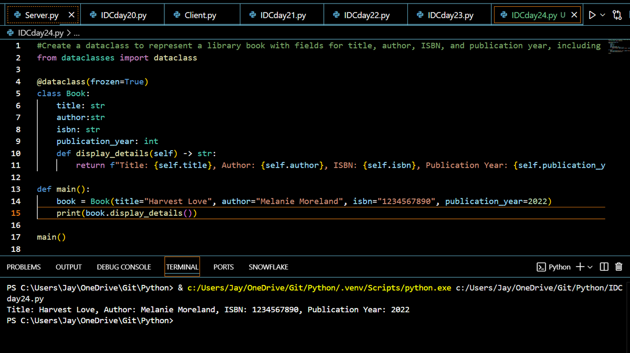Open the DEBUG CONSOLE panel
Screen dimensions: 630x353
pyautogui.click(x=124, y=267)
